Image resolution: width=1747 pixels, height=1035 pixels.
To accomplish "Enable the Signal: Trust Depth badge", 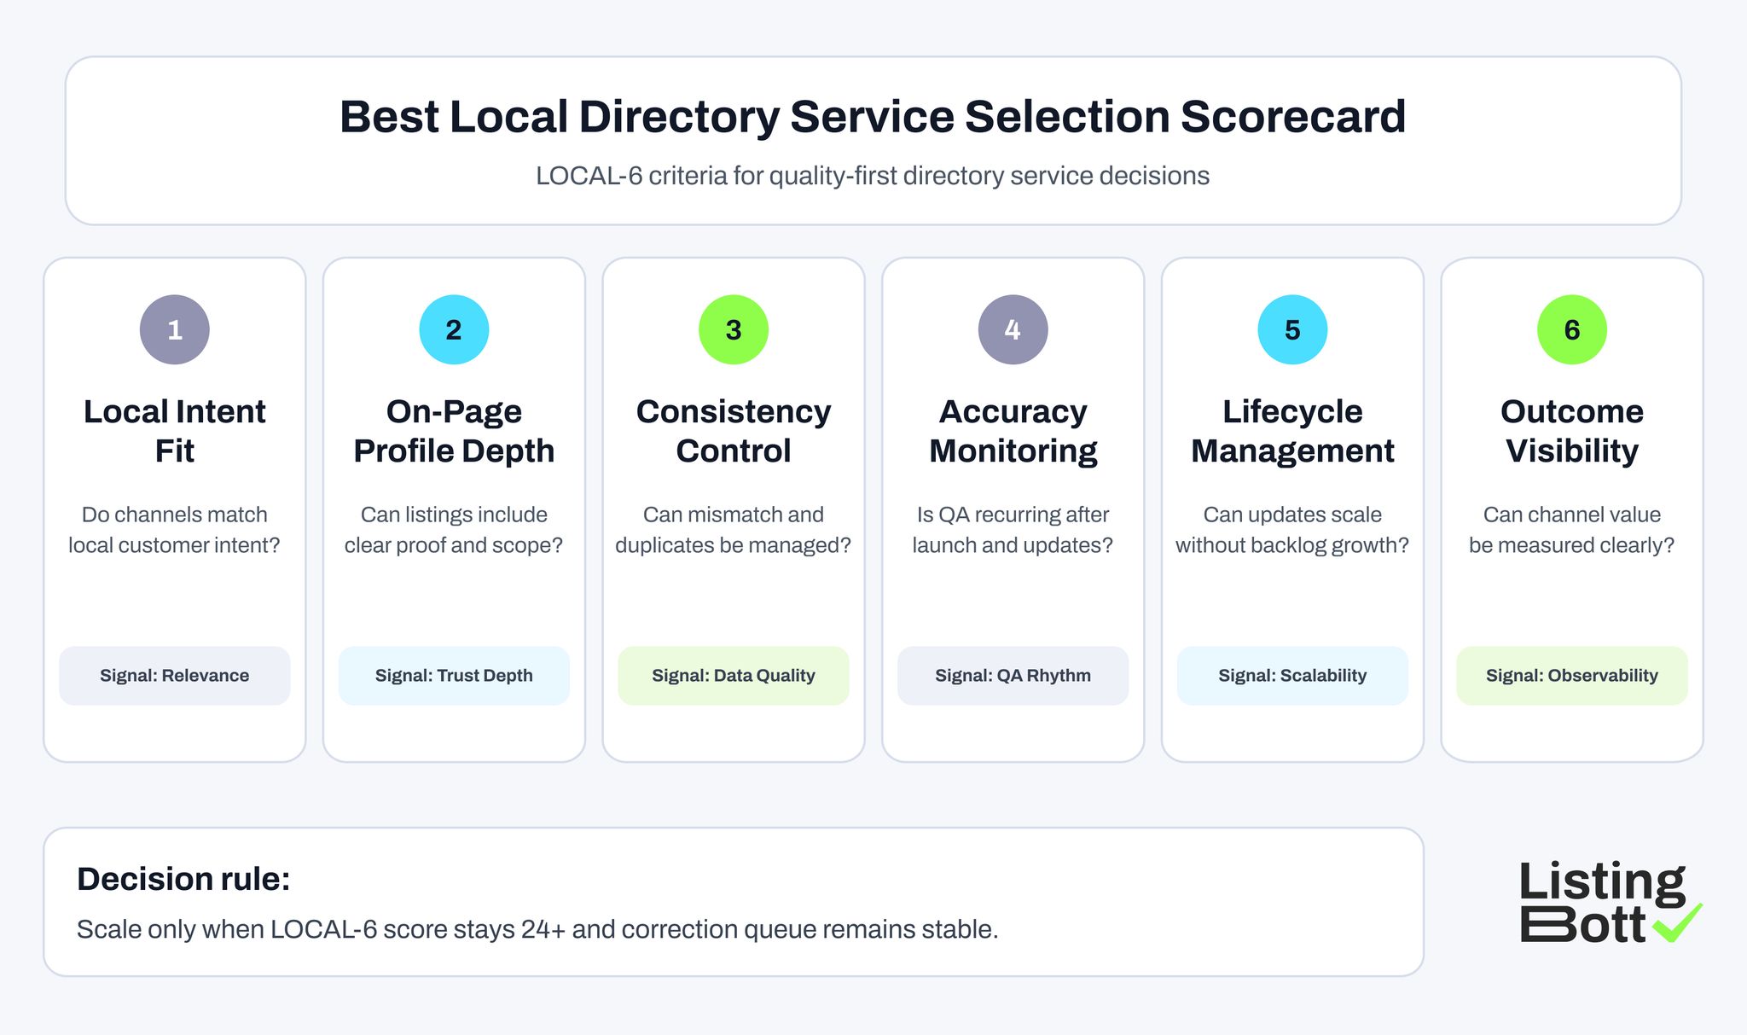I will tap(454, 675).
